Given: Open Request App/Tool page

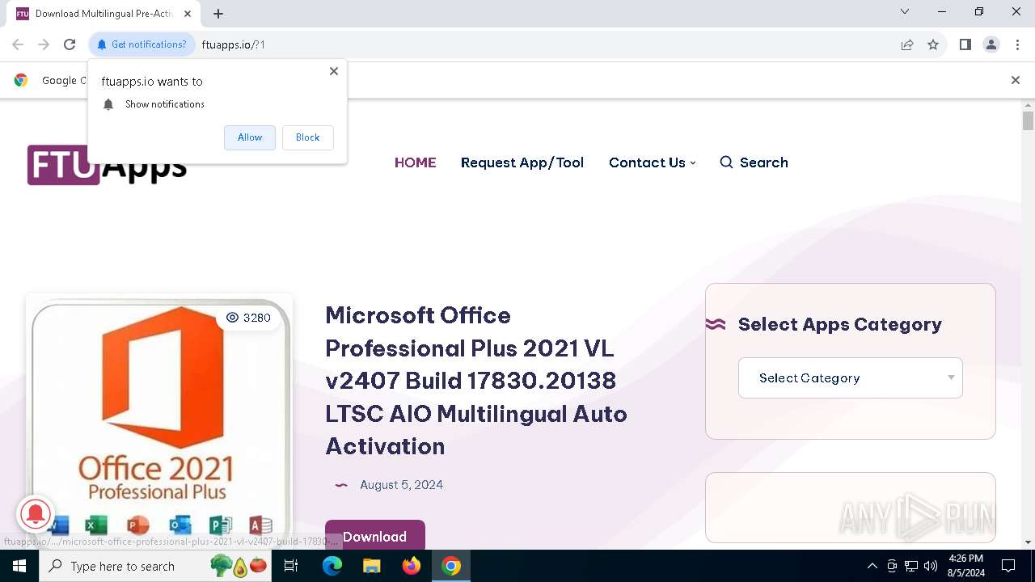Looking at the screenshot, I should point(522,162).
